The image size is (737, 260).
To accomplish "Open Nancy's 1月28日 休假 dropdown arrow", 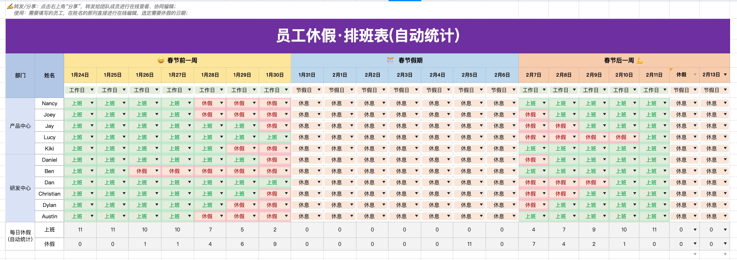I will (221, 103).
